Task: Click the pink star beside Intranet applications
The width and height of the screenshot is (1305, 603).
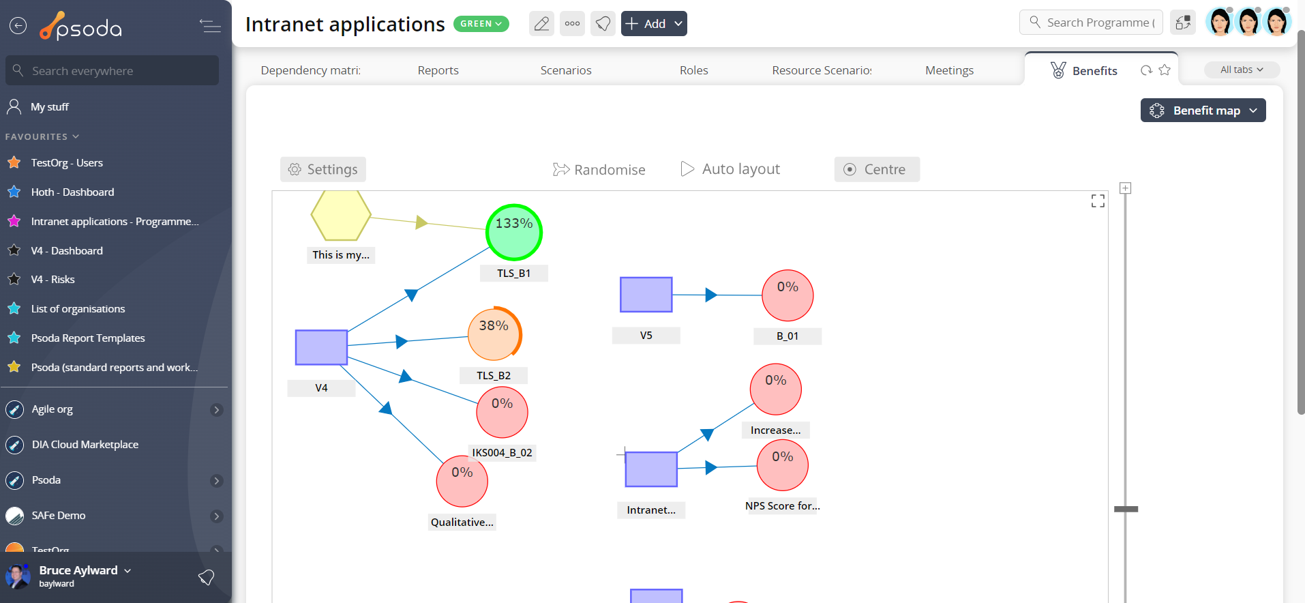Action: (14, 221)
